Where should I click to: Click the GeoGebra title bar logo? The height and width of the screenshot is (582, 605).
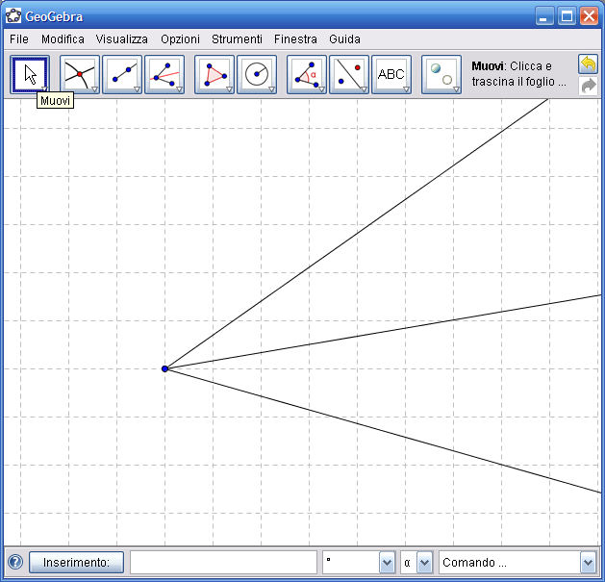pyautogui.click(x=13, y=16)
